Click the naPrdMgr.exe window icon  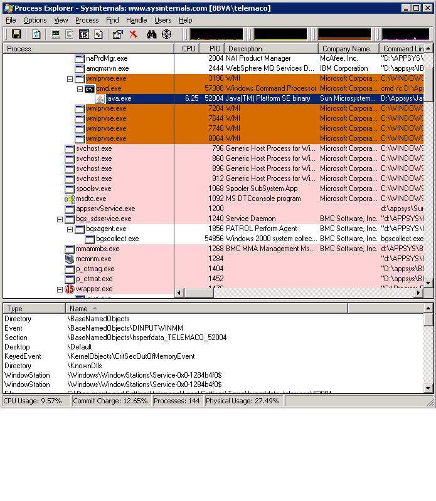click(x=80, y=59)
